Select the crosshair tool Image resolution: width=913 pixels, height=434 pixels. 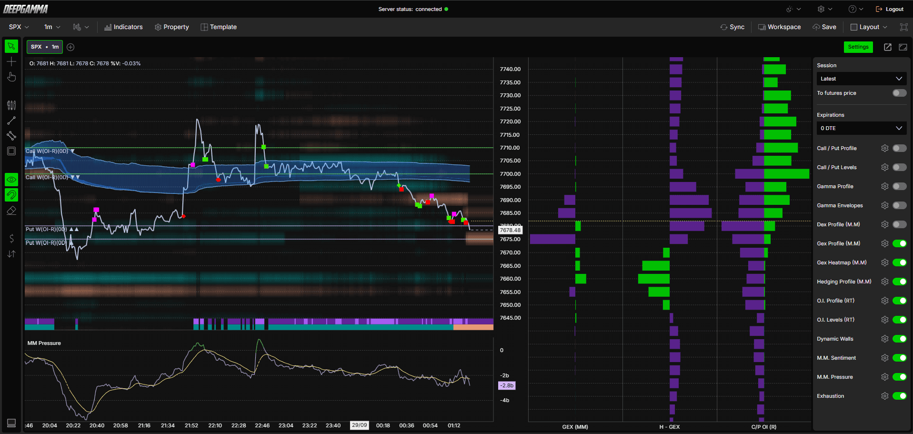tap(11, 61)
